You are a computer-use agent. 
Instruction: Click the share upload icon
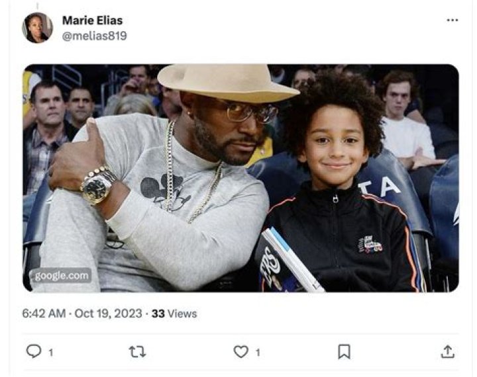(x=448, y=352)
